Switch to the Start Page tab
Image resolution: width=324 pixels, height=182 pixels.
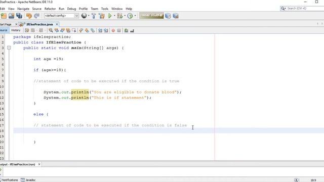coord(6,24)
